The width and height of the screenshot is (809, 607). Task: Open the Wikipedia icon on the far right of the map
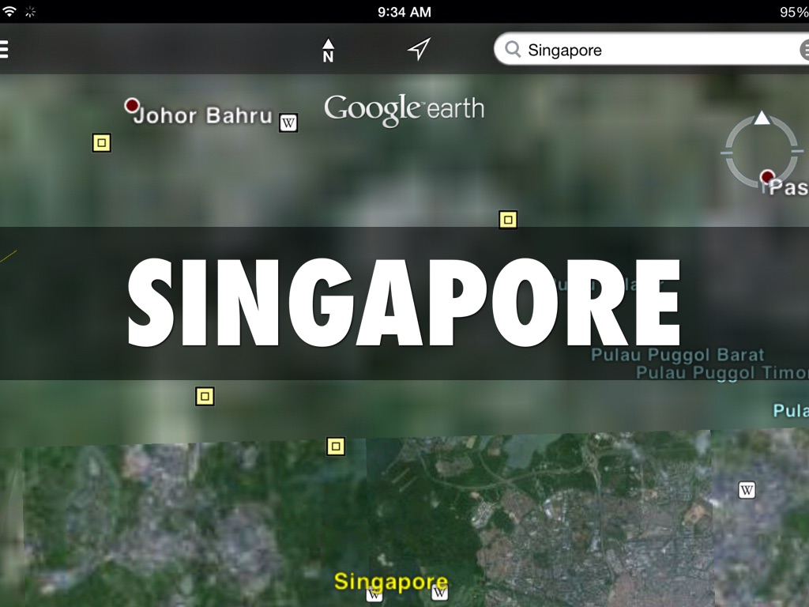[747, 490]
